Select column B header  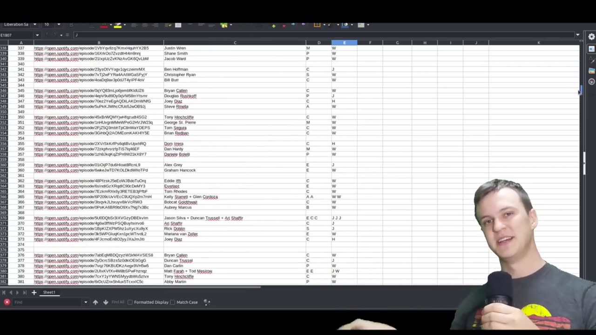click(99, 43)
